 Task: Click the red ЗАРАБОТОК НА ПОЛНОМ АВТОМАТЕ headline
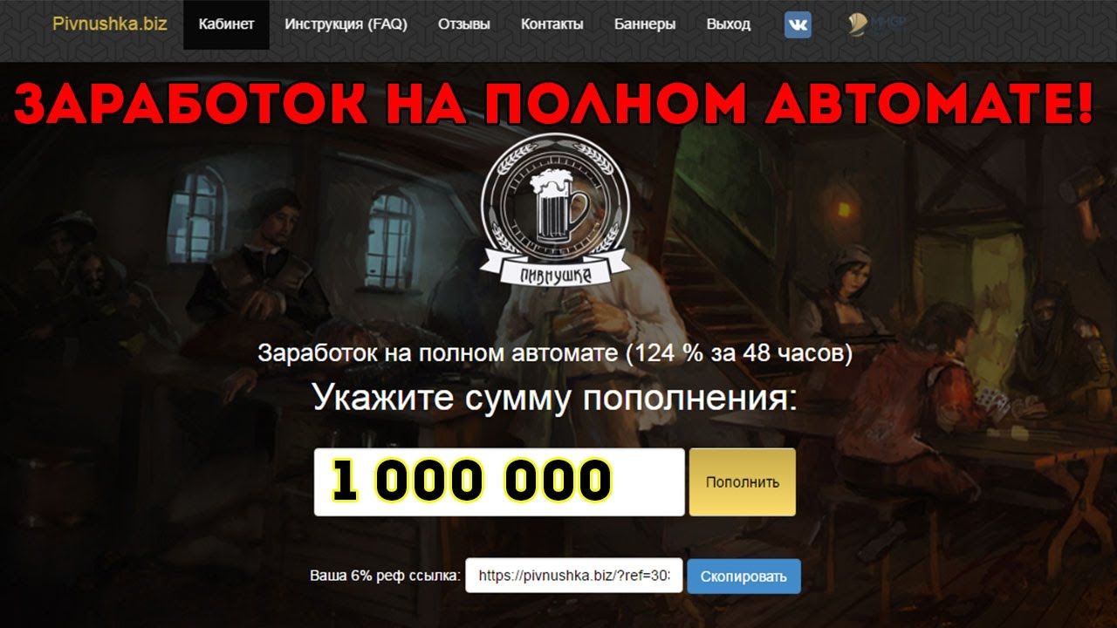[555, 103]
